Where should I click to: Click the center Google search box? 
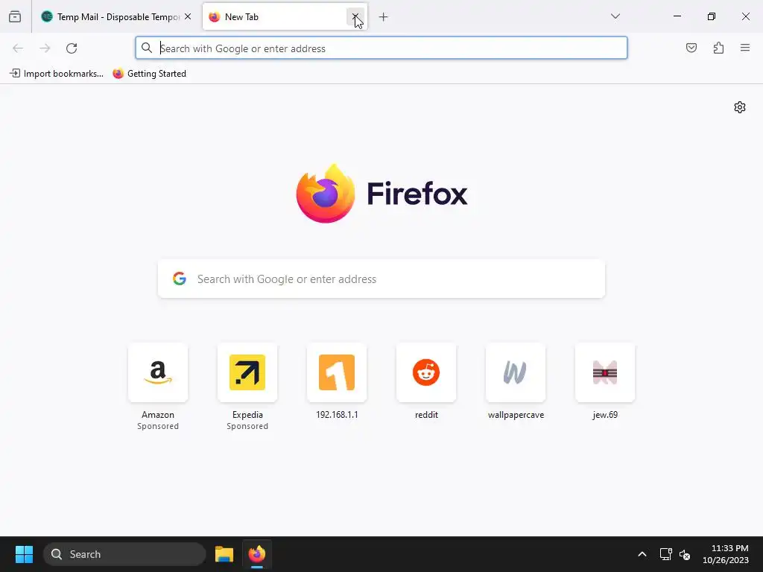pyautogui.click(x=381, y=279)
